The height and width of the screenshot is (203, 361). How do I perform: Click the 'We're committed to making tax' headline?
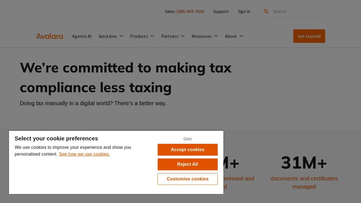point(126,68)
